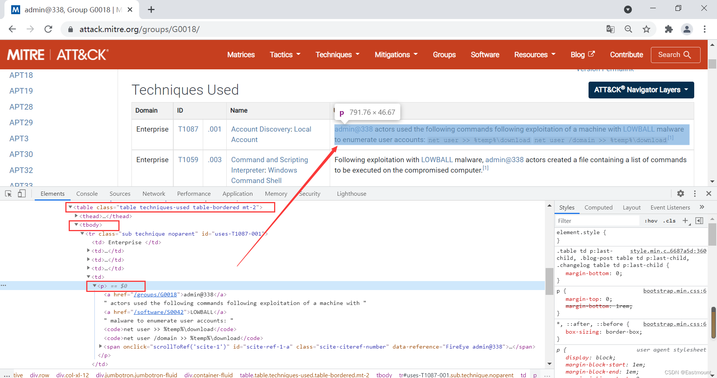Open style.min.c…6687a5d:360 source link
The image size is (717, 378).
(x=668, y=251)
